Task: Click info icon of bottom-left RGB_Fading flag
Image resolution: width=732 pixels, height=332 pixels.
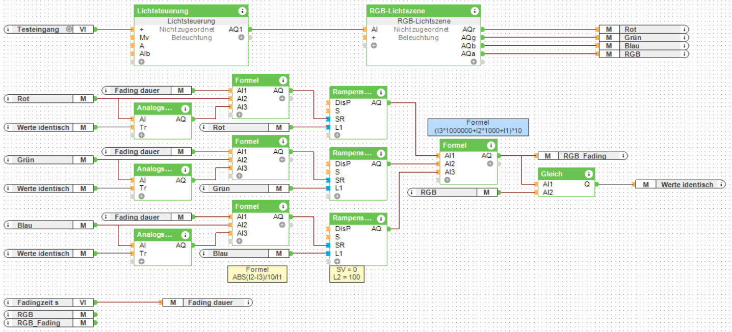Action: tap(8, 323)
